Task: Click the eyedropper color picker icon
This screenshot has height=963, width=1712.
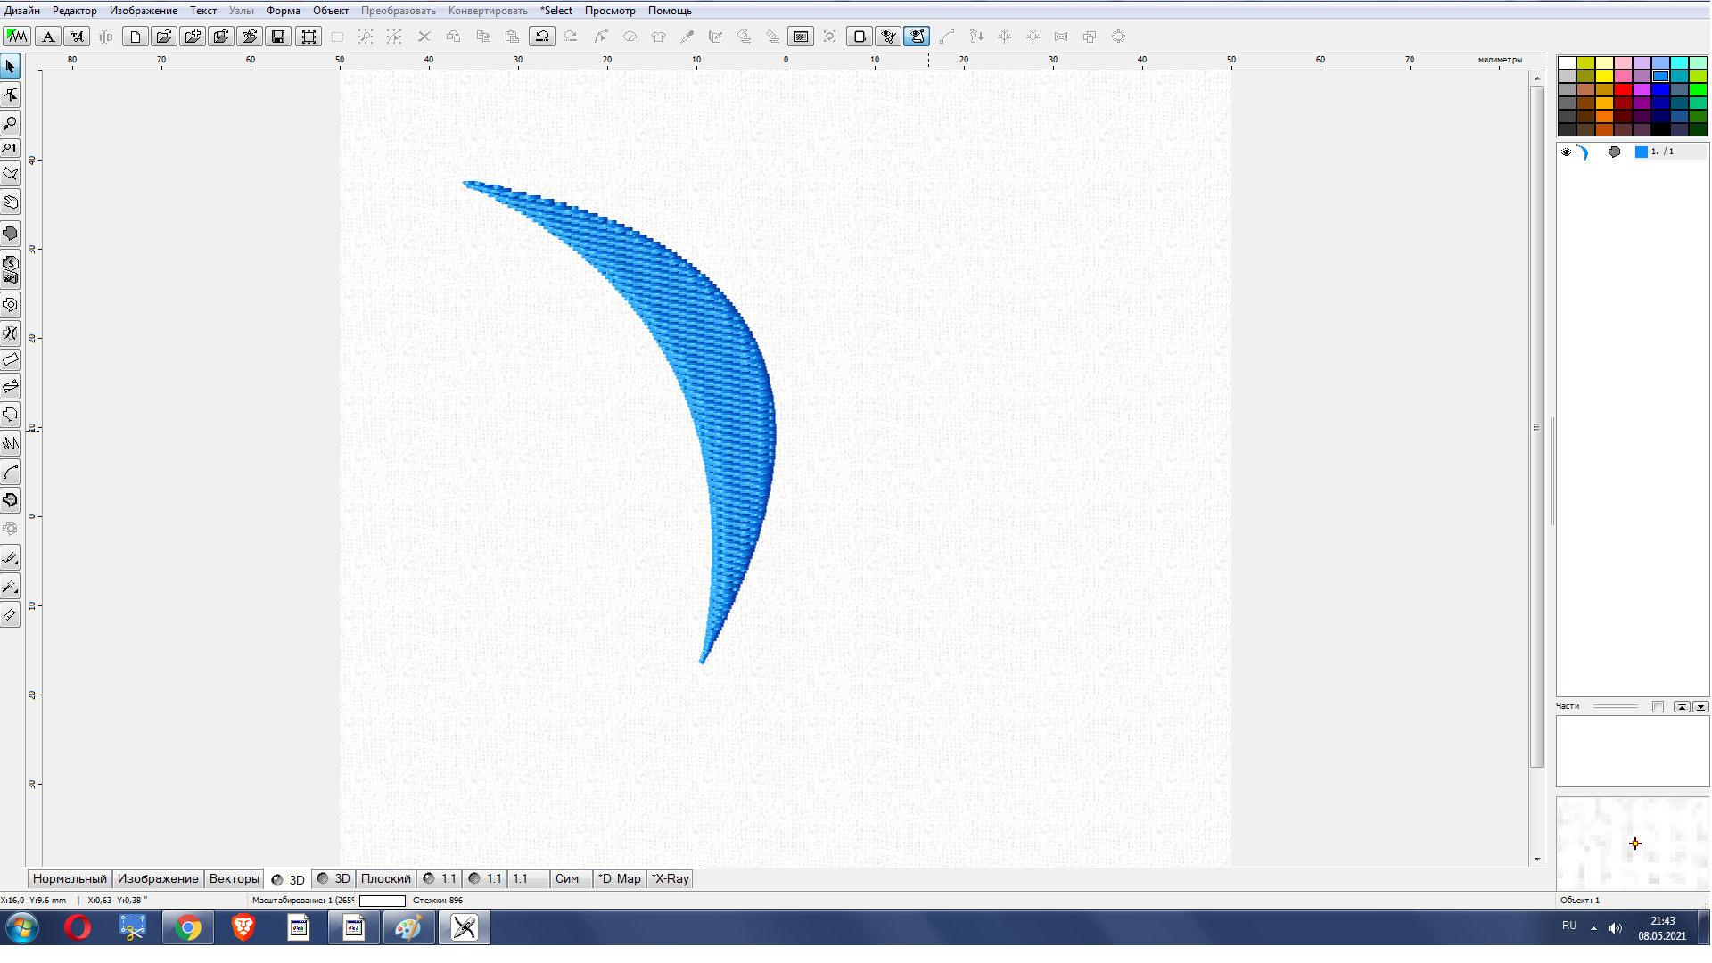Action: (687, 37)
